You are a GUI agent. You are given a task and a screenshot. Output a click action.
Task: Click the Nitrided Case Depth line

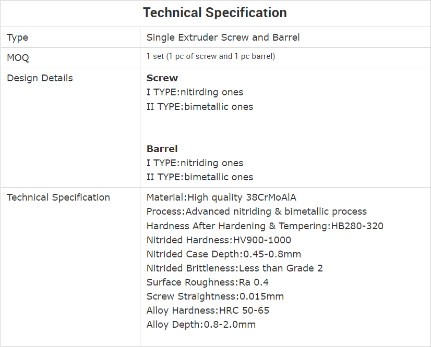[223, 254]
